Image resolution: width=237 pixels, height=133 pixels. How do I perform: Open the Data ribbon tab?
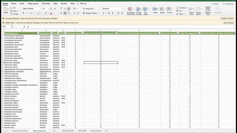pos(56,3)
